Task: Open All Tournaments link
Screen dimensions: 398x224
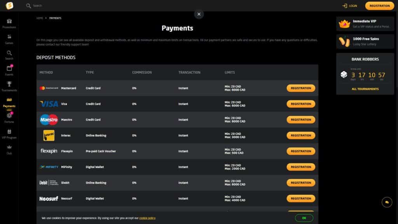Action: (365, 89)
